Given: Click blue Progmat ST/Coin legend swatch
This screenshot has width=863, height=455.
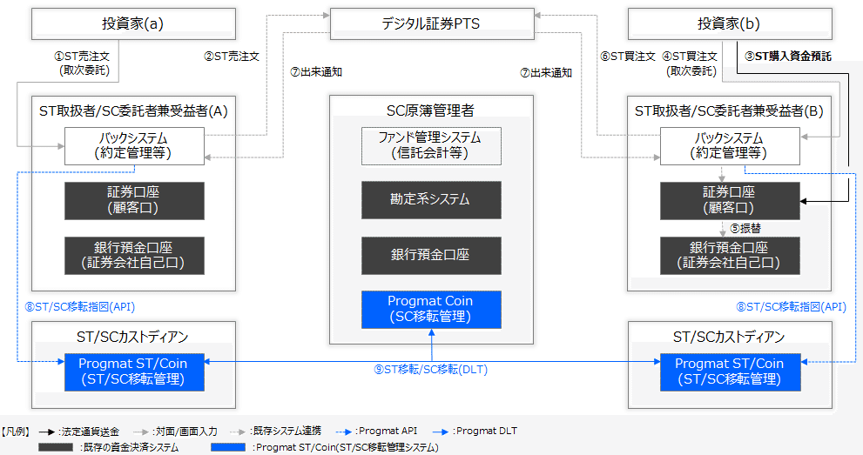Looking at the screenshot, I should click(228, 447).
